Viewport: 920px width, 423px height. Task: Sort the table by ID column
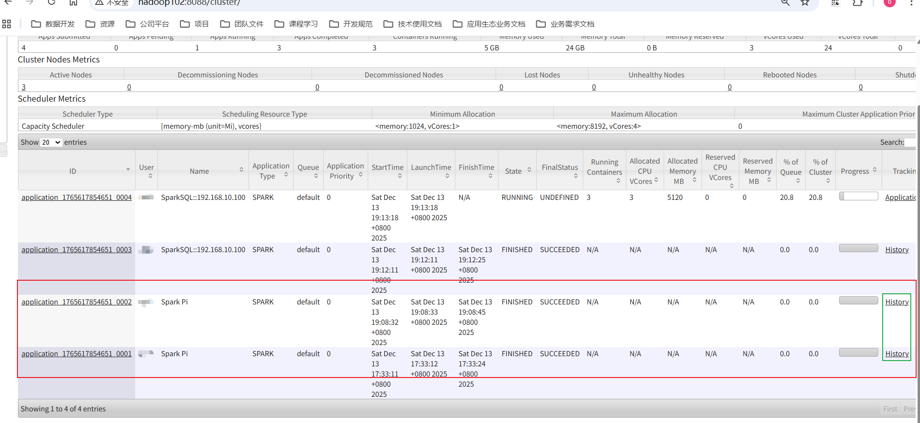click(x=77, y=170)
